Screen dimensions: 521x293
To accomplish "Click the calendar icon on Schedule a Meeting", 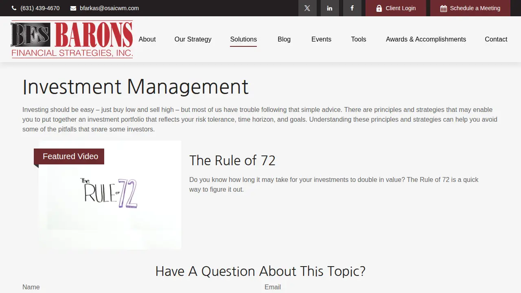I will pos(444,8).
